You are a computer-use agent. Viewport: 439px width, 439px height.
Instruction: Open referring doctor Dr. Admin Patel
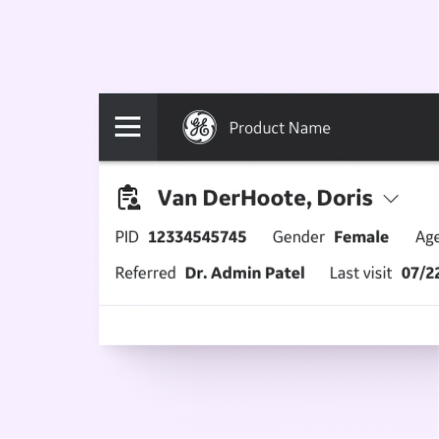(x=245, y=273)
